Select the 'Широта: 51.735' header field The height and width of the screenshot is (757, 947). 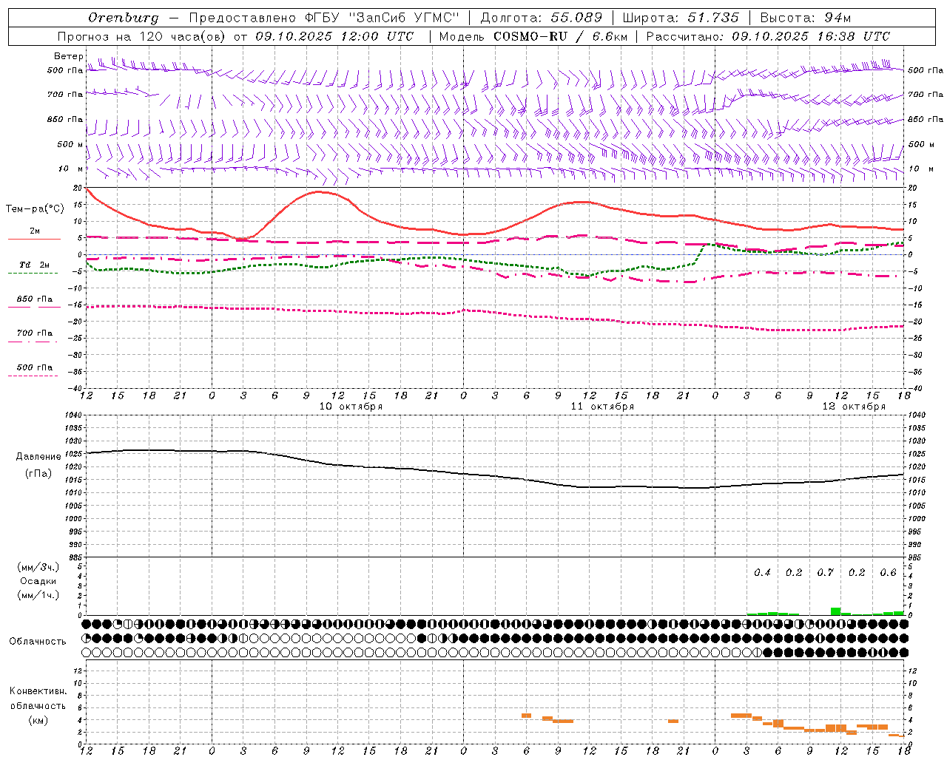(681, 18)
